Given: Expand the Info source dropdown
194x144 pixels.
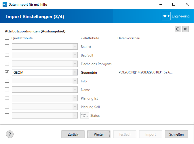Looking at the screenshot, I should tap(45, 81).
